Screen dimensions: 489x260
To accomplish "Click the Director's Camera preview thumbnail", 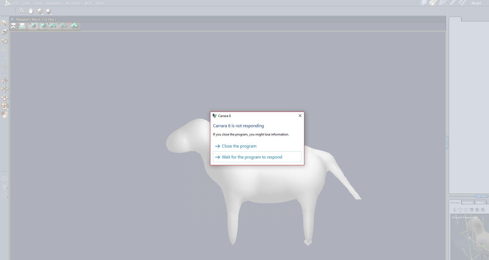I will pos(470,237).
